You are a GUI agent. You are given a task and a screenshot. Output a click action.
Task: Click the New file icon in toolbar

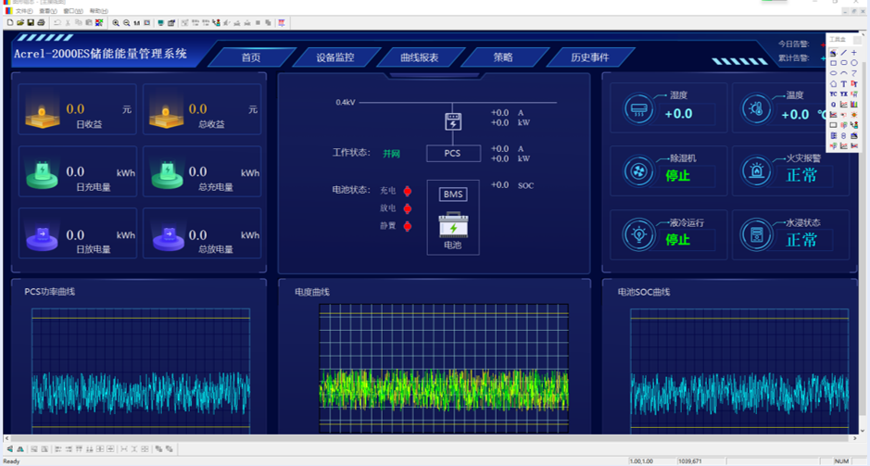(10, 23)
